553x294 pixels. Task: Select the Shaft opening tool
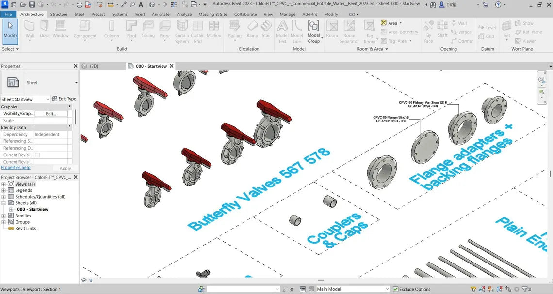pyautogui.click(x=442, y=30)
